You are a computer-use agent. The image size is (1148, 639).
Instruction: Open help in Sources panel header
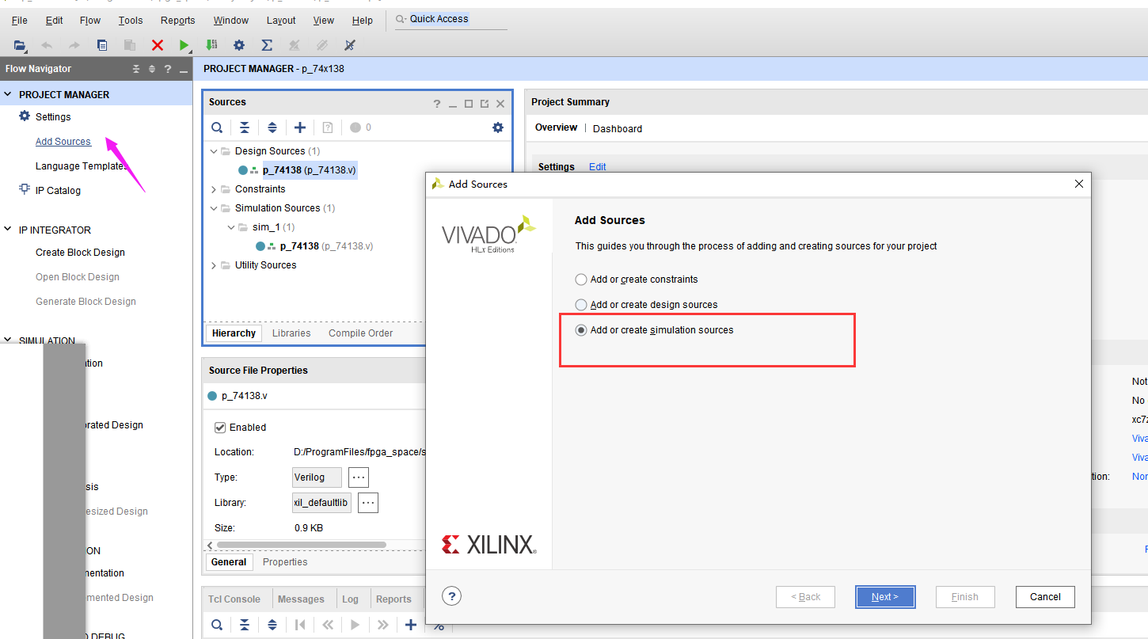point(437,104)
